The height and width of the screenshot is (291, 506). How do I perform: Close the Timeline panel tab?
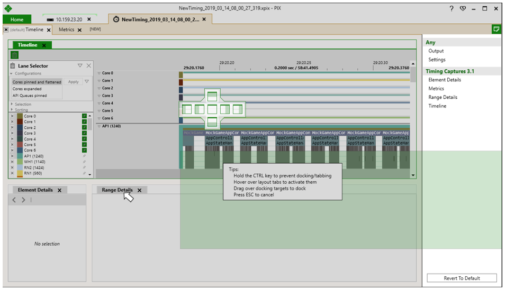tap(44, 45)
